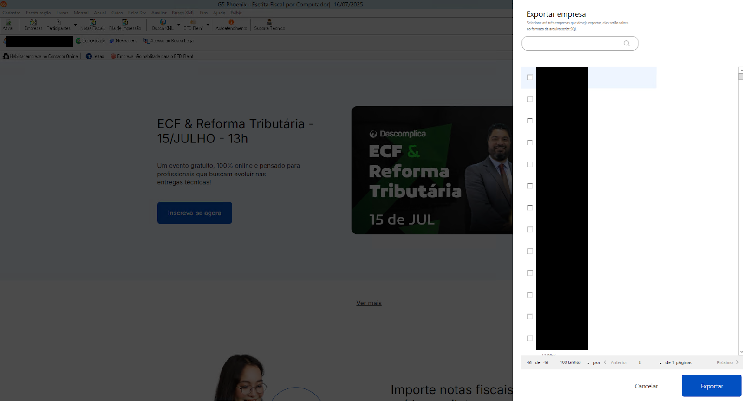Click Habilitar empresa no Contador Online
Viewport: 743px width, 401px height.
(40, 56)
